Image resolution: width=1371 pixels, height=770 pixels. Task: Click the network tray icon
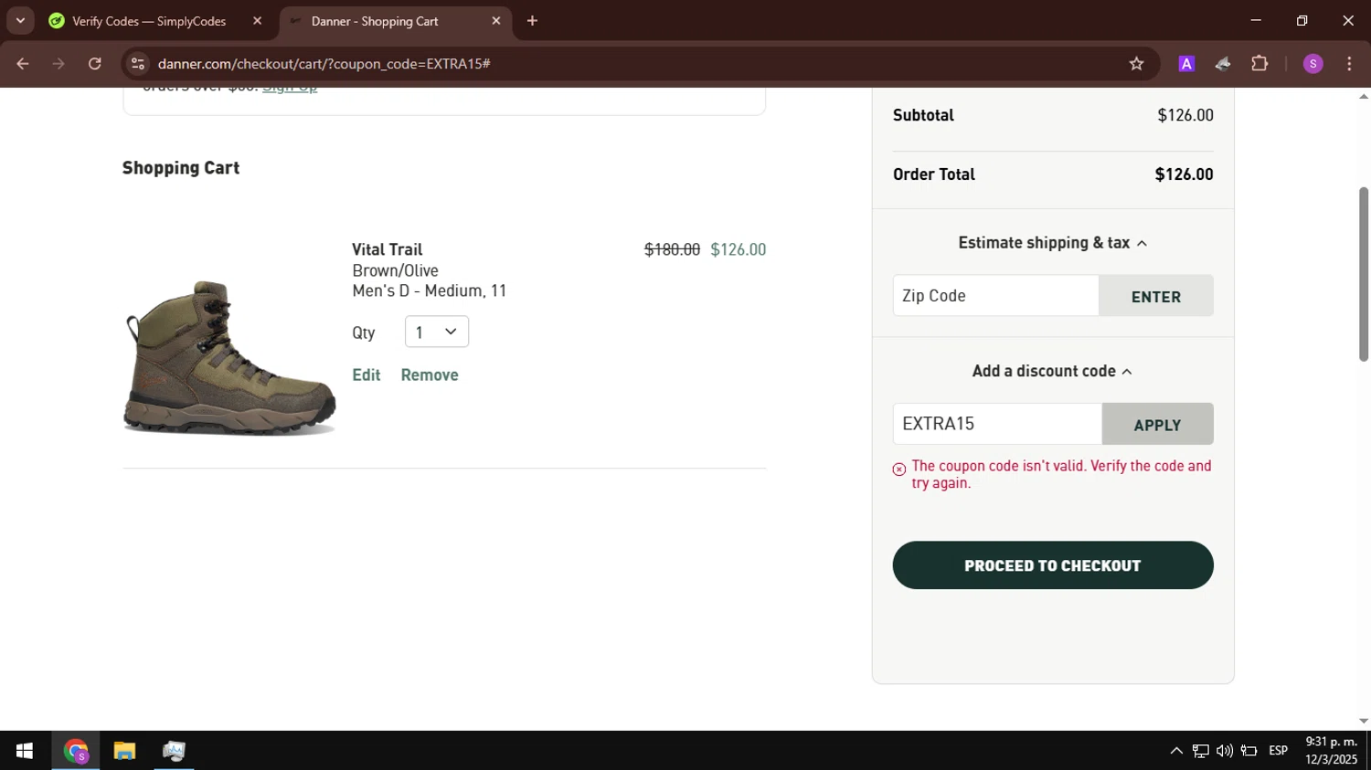click(x=1201, y=751)
